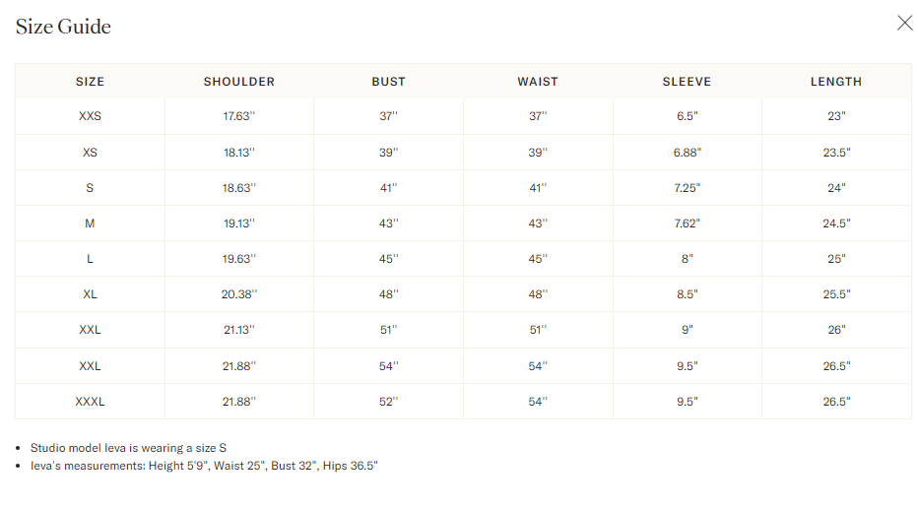This screenshot has width=918, height=509.
Task: Click the Size Guide heading
Action: click(63, 27)
